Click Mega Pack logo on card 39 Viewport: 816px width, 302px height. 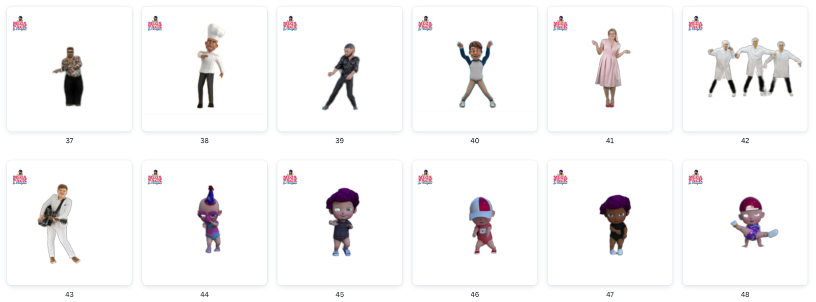coord(290,23)
